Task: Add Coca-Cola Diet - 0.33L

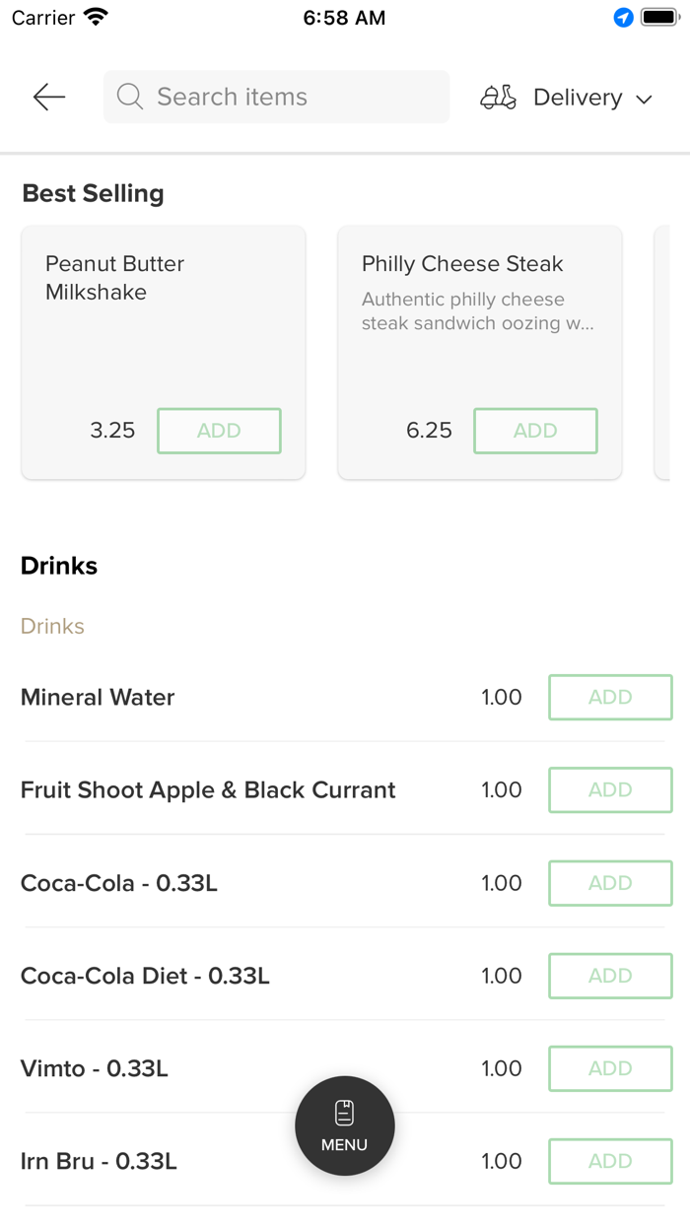Action: [610, 976]
